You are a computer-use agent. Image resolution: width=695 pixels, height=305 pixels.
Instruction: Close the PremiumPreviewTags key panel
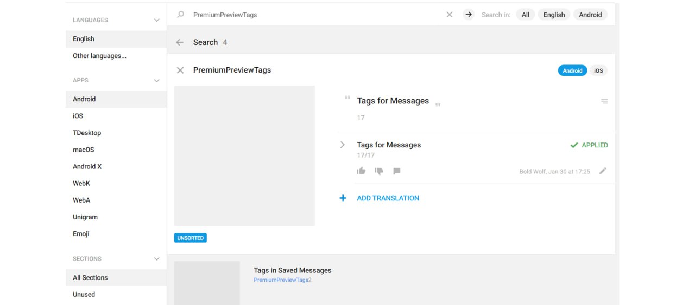pos(180,70)
